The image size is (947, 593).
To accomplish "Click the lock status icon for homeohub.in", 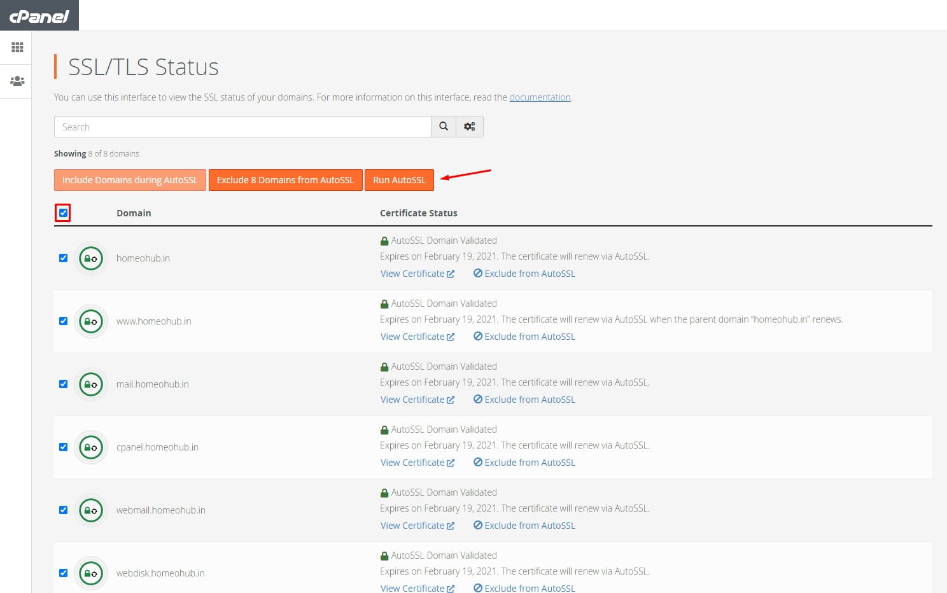I will [91, 258].
